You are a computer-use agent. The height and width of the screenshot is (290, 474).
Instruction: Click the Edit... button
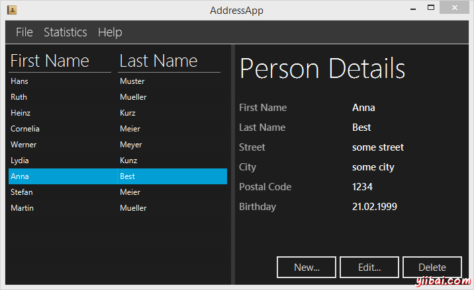point(369,268)
